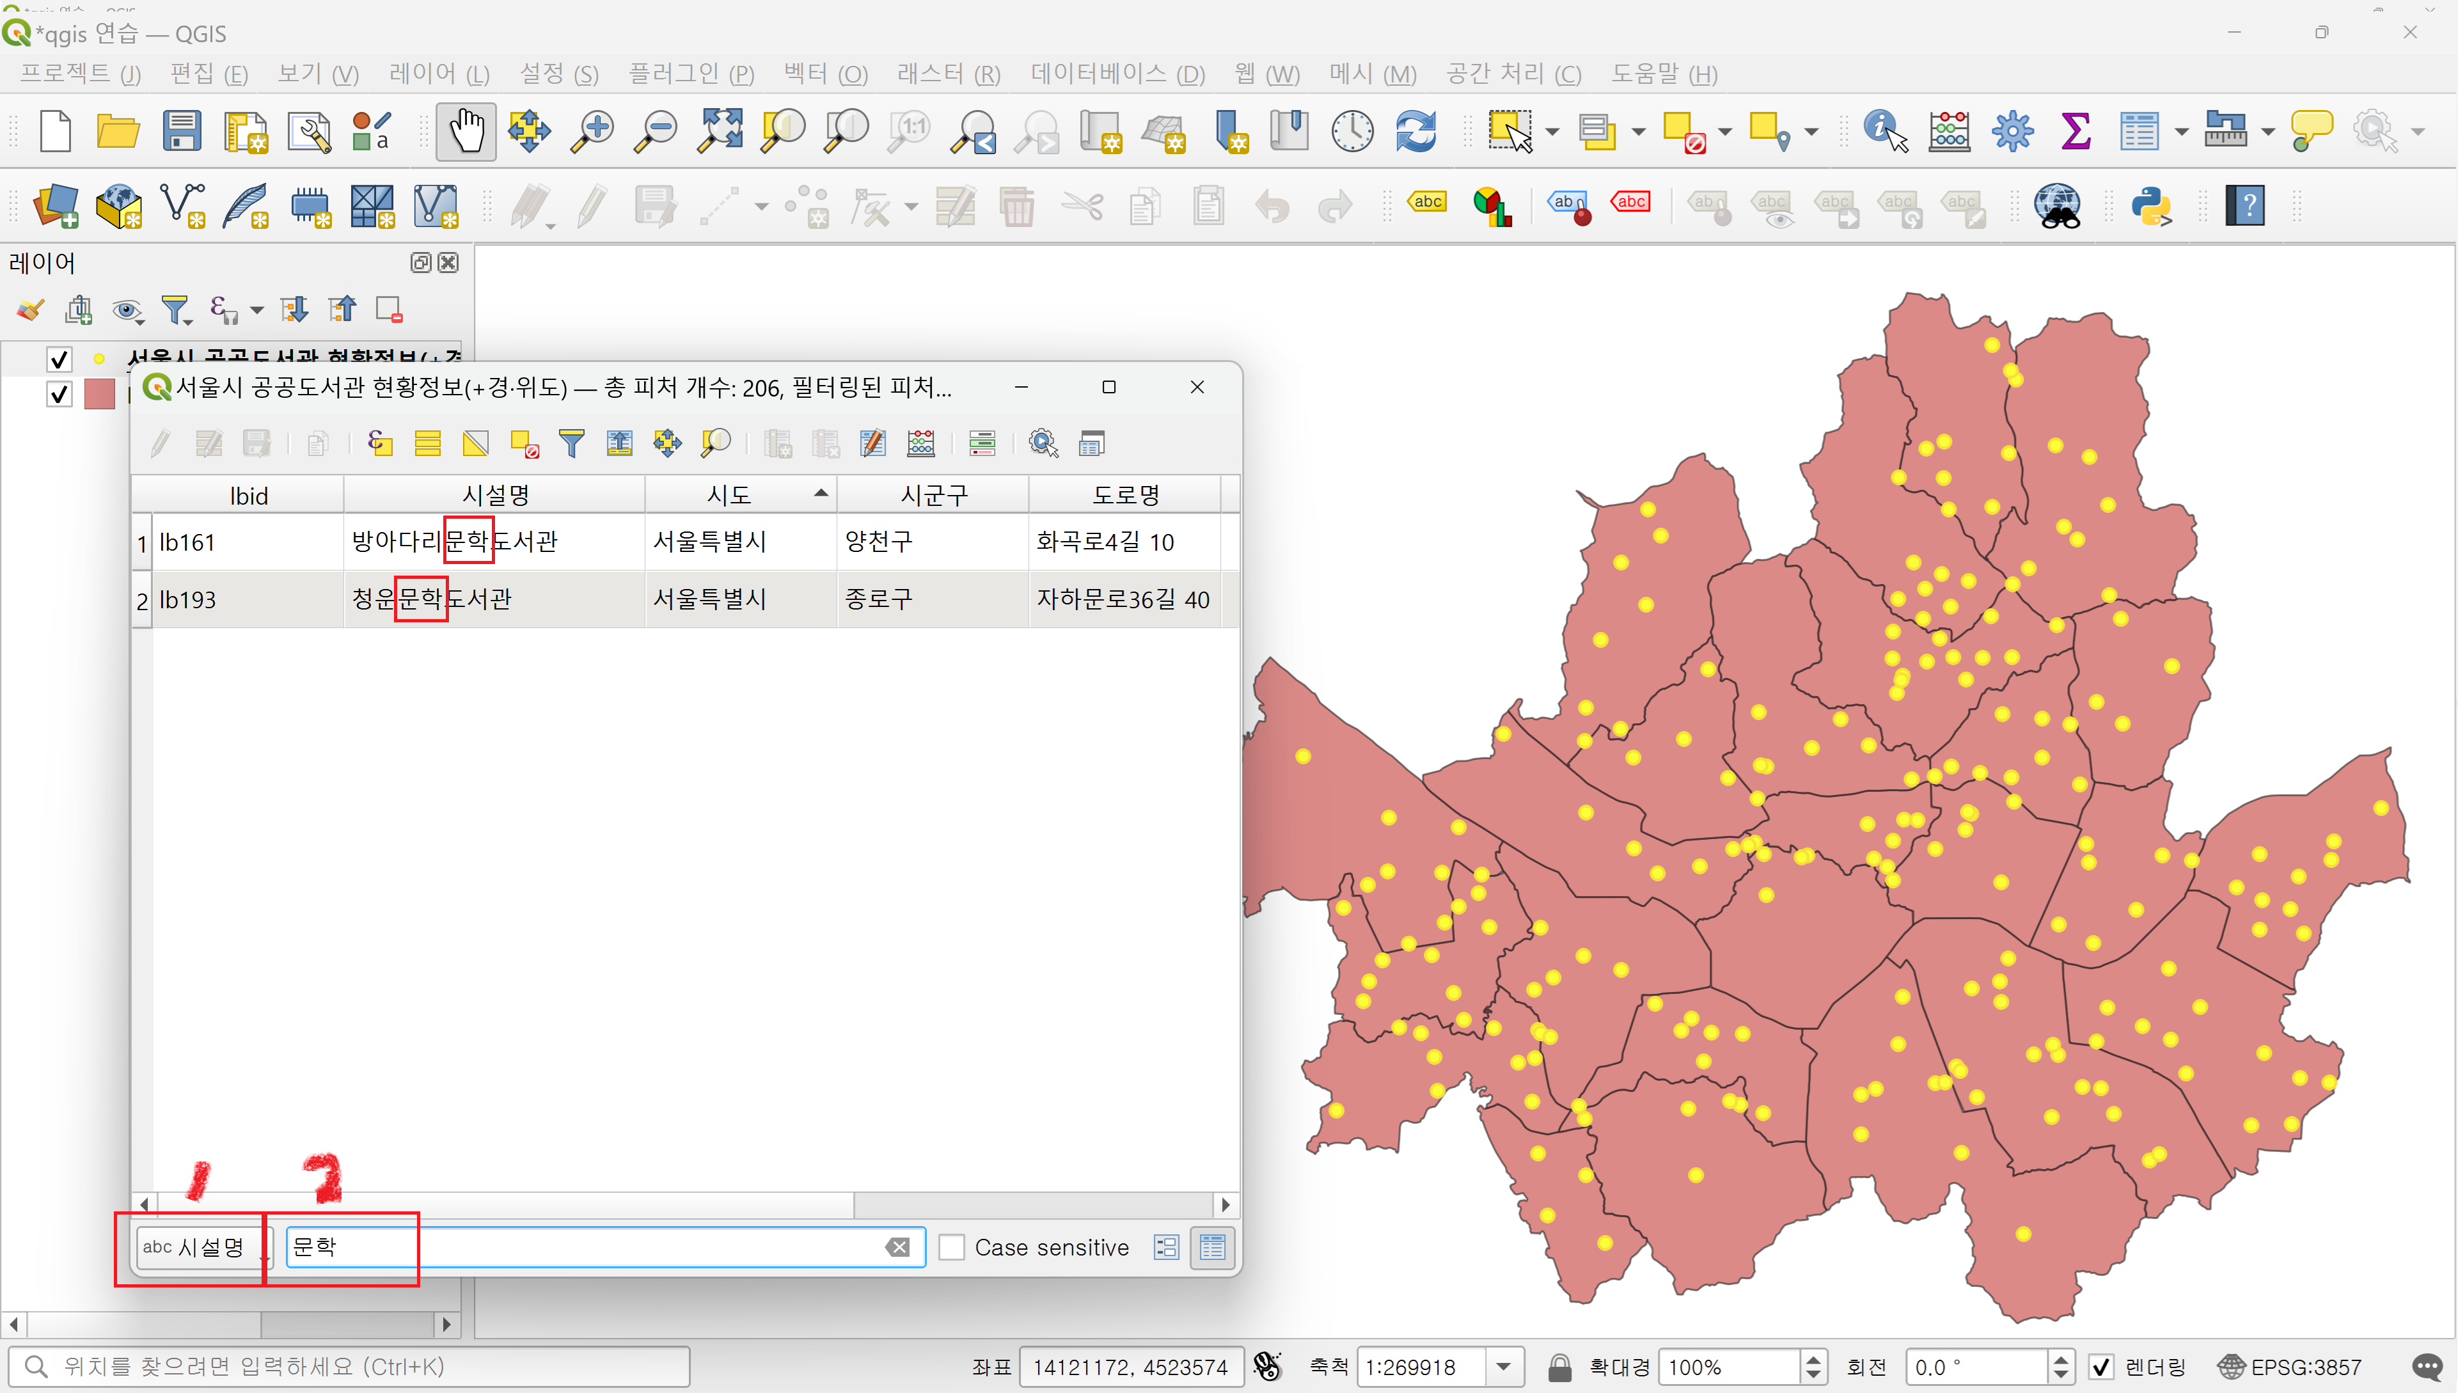Image resolution: width=2458 pixels, height=1393 pixels.
Task: Click the Identify Features tool
Action: coord(1884,131)
